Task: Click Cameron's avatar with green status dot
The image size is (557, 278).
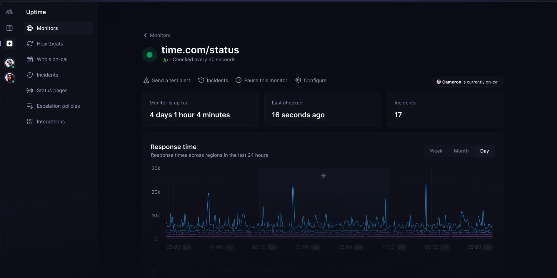Action: pos(10,63)
